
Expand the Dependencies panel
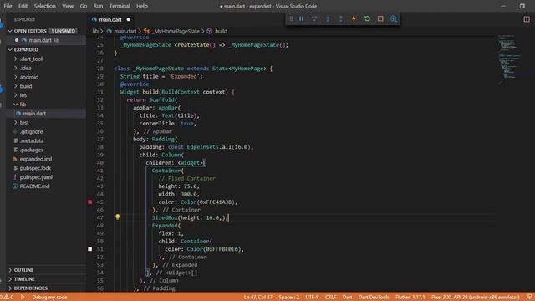coord(30,288)
